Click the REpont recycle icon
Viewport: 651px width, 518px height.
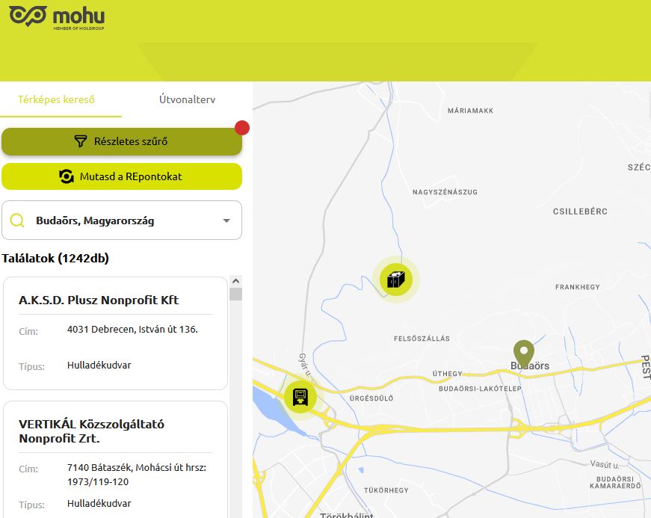click(66, 176)
